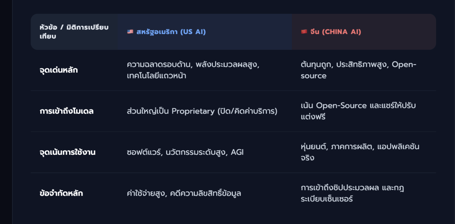Click the word Proprietary in US column
455x224 pixels.
pos(193,111)
